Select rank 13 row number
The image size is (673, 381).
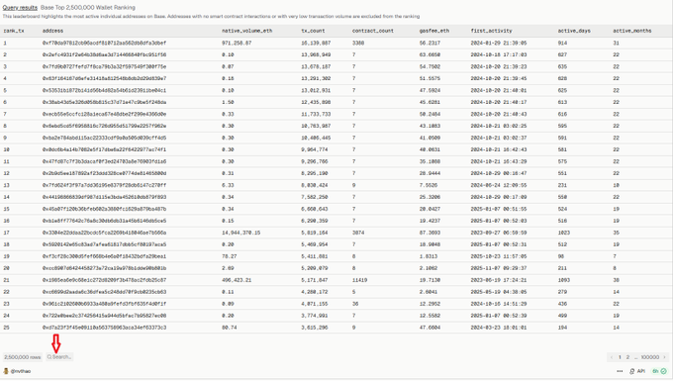tap(7, 185)
